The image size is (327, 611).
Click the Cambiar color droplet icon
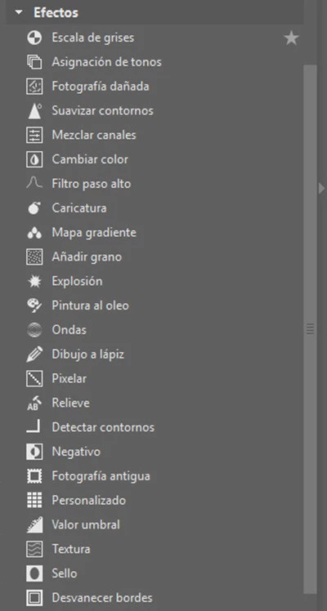(x=34, y=160)
